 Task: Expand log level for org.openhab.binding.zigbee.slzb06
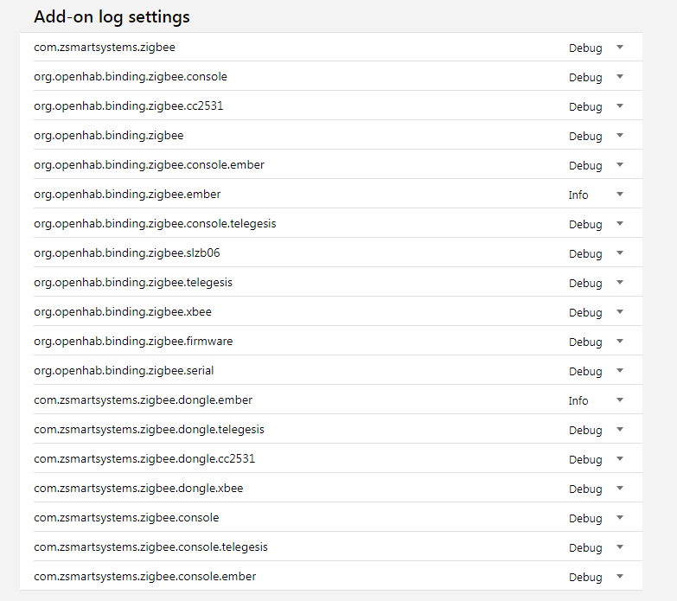coord(596,253)
